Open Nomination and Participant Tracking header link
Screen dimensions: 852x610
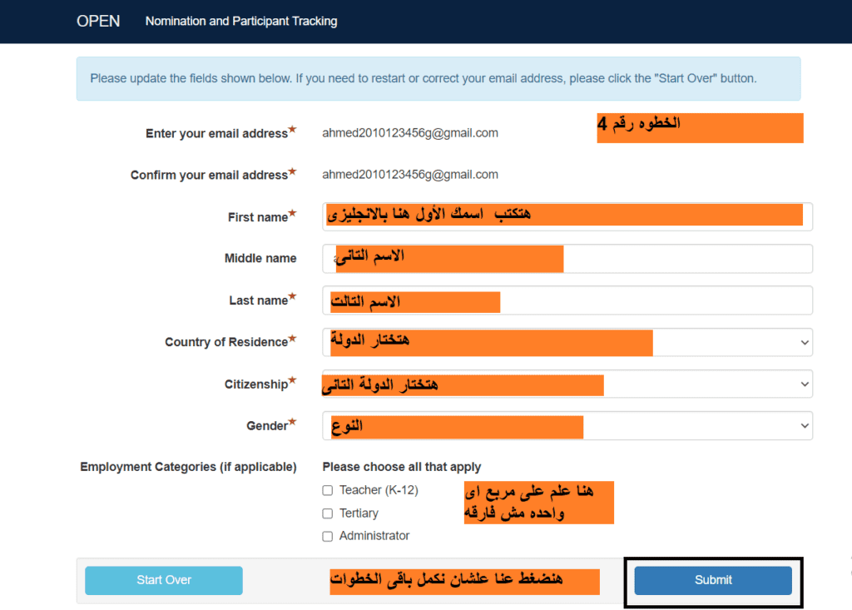tap(241, 22)
